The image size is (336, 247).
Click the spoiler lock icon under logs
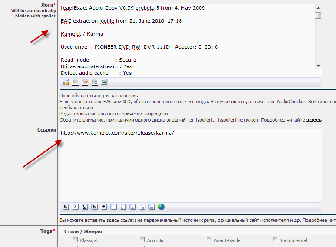tap(66, 82)
